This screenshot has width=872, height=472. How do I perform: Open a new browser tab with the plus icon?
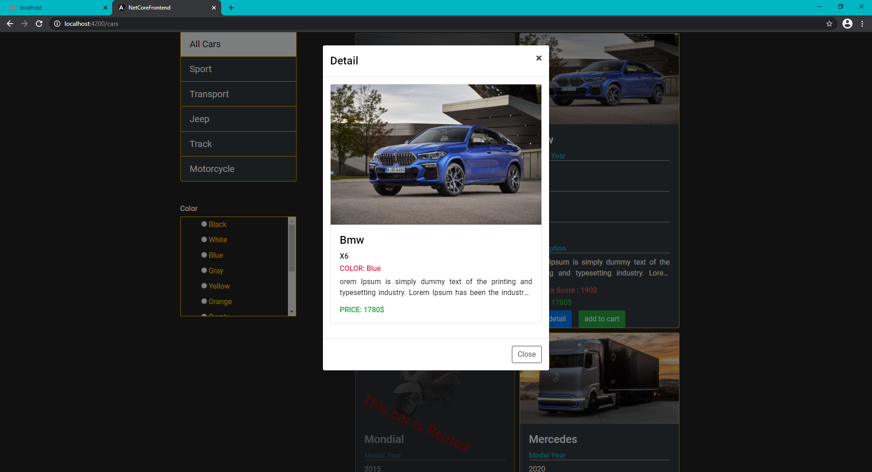(231, 8)
